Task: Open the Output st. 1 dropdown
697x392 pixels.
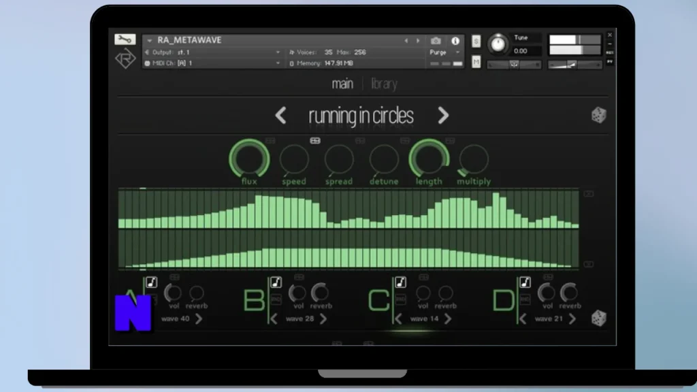Action: click(212, 52)
